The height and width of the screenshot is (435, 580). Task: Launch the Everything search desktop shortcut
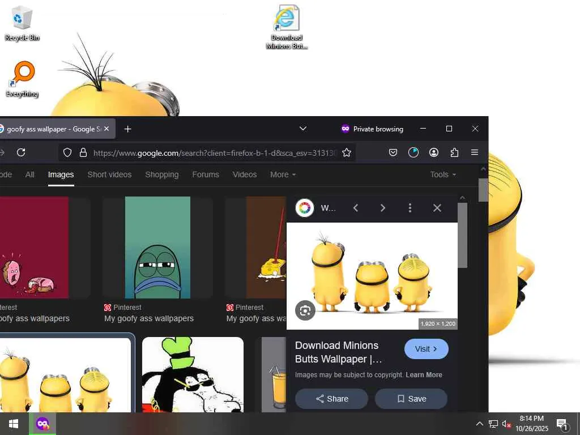22,79
